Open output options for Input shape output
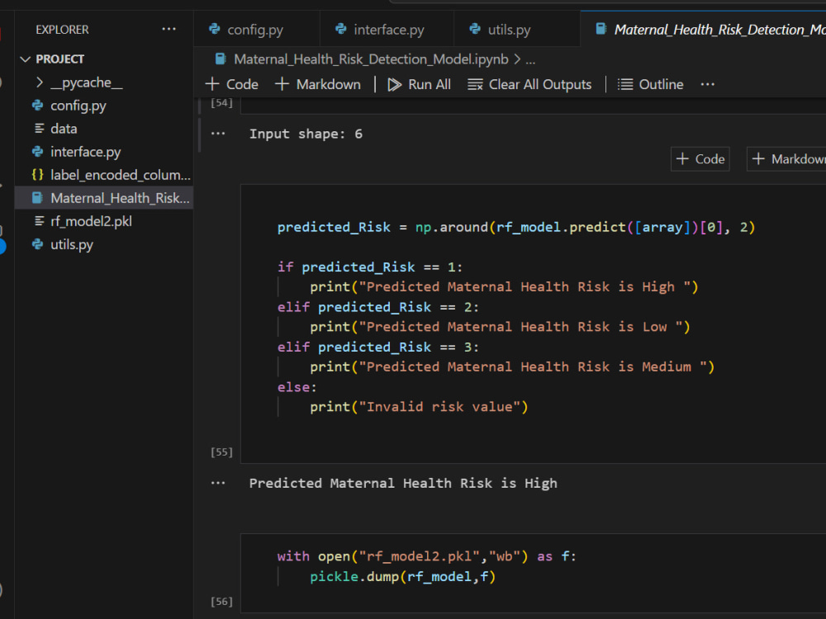Screen dimensions: 826x619 [x=217, y=134]
